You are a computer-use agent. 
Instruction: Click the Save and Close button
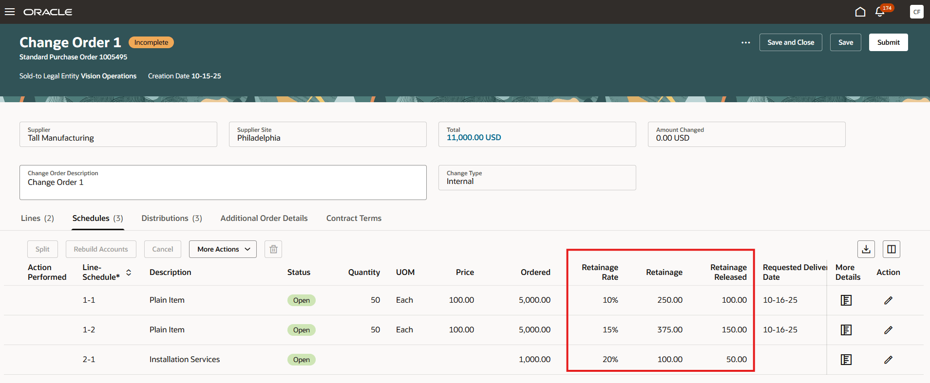tap(791, 42)
